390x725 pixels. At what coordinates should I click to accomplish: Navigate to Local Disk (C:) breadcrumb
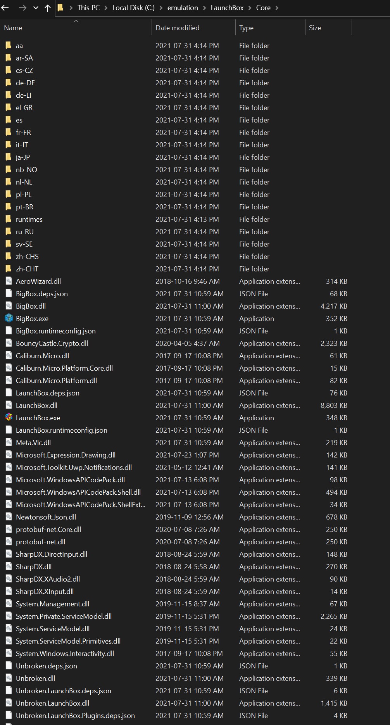coord(133,8)
